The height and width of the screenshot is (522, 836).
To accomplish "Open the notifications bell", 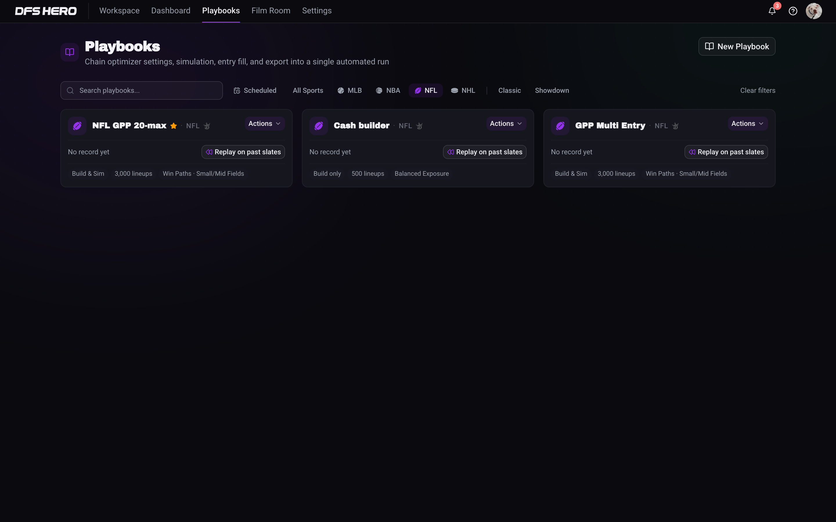I will pyautogui.click(x=772, y=11).
